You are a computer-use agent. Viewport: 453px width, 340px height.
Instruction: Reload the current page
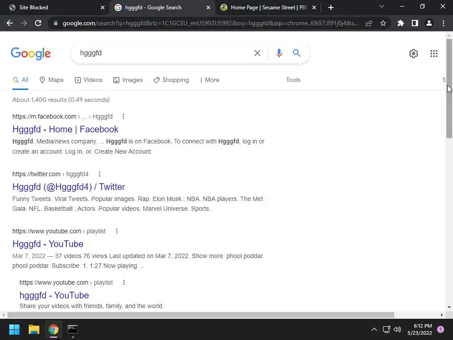coord(38,23)
